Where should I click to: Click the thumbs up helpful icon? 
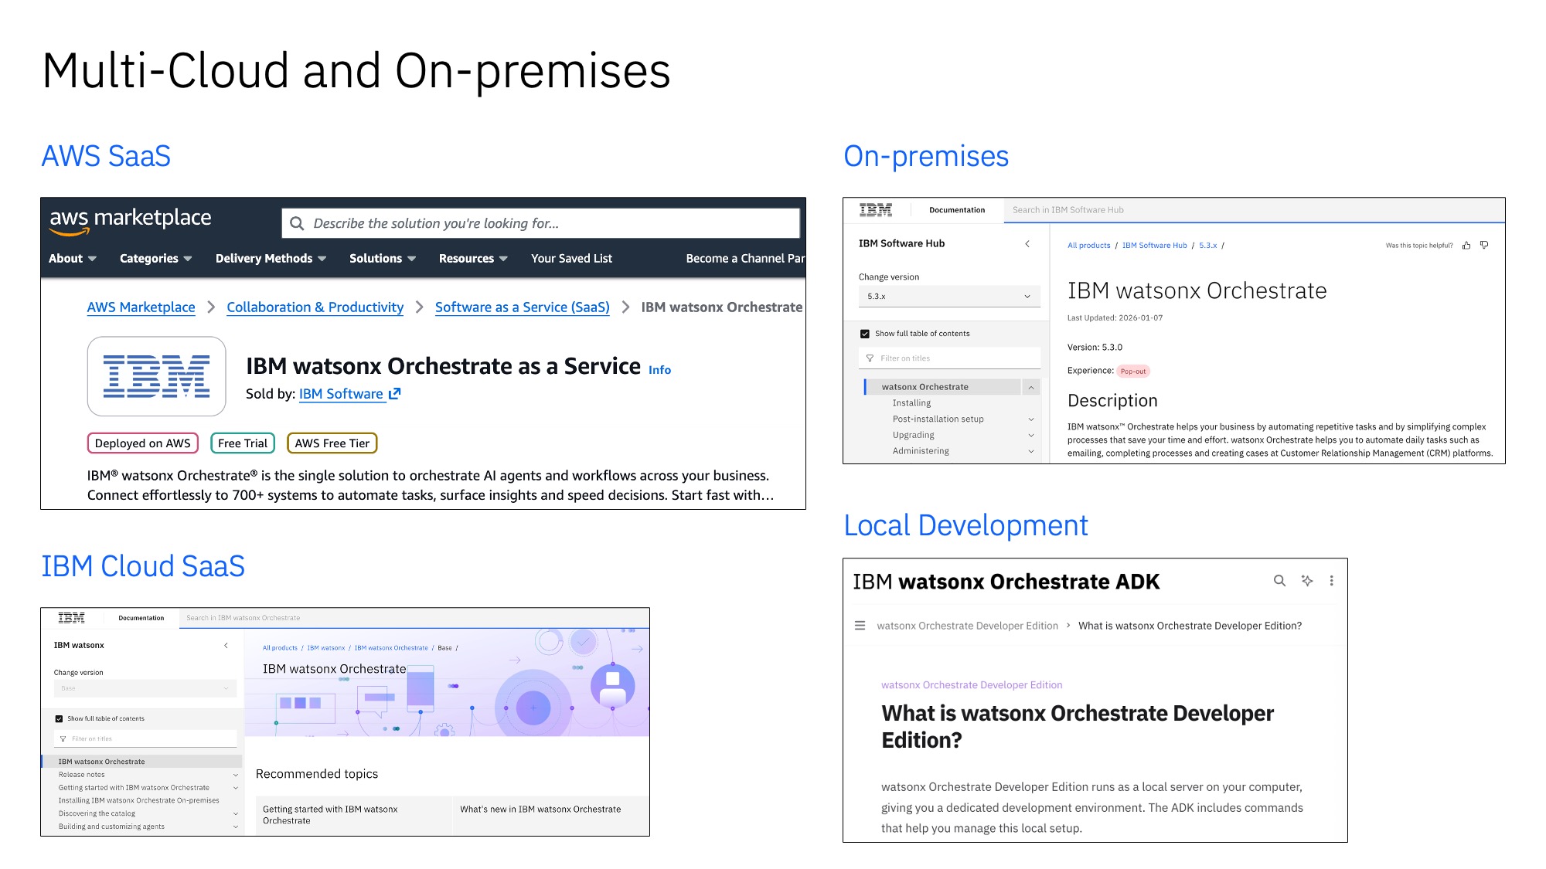click(1466, 246)
